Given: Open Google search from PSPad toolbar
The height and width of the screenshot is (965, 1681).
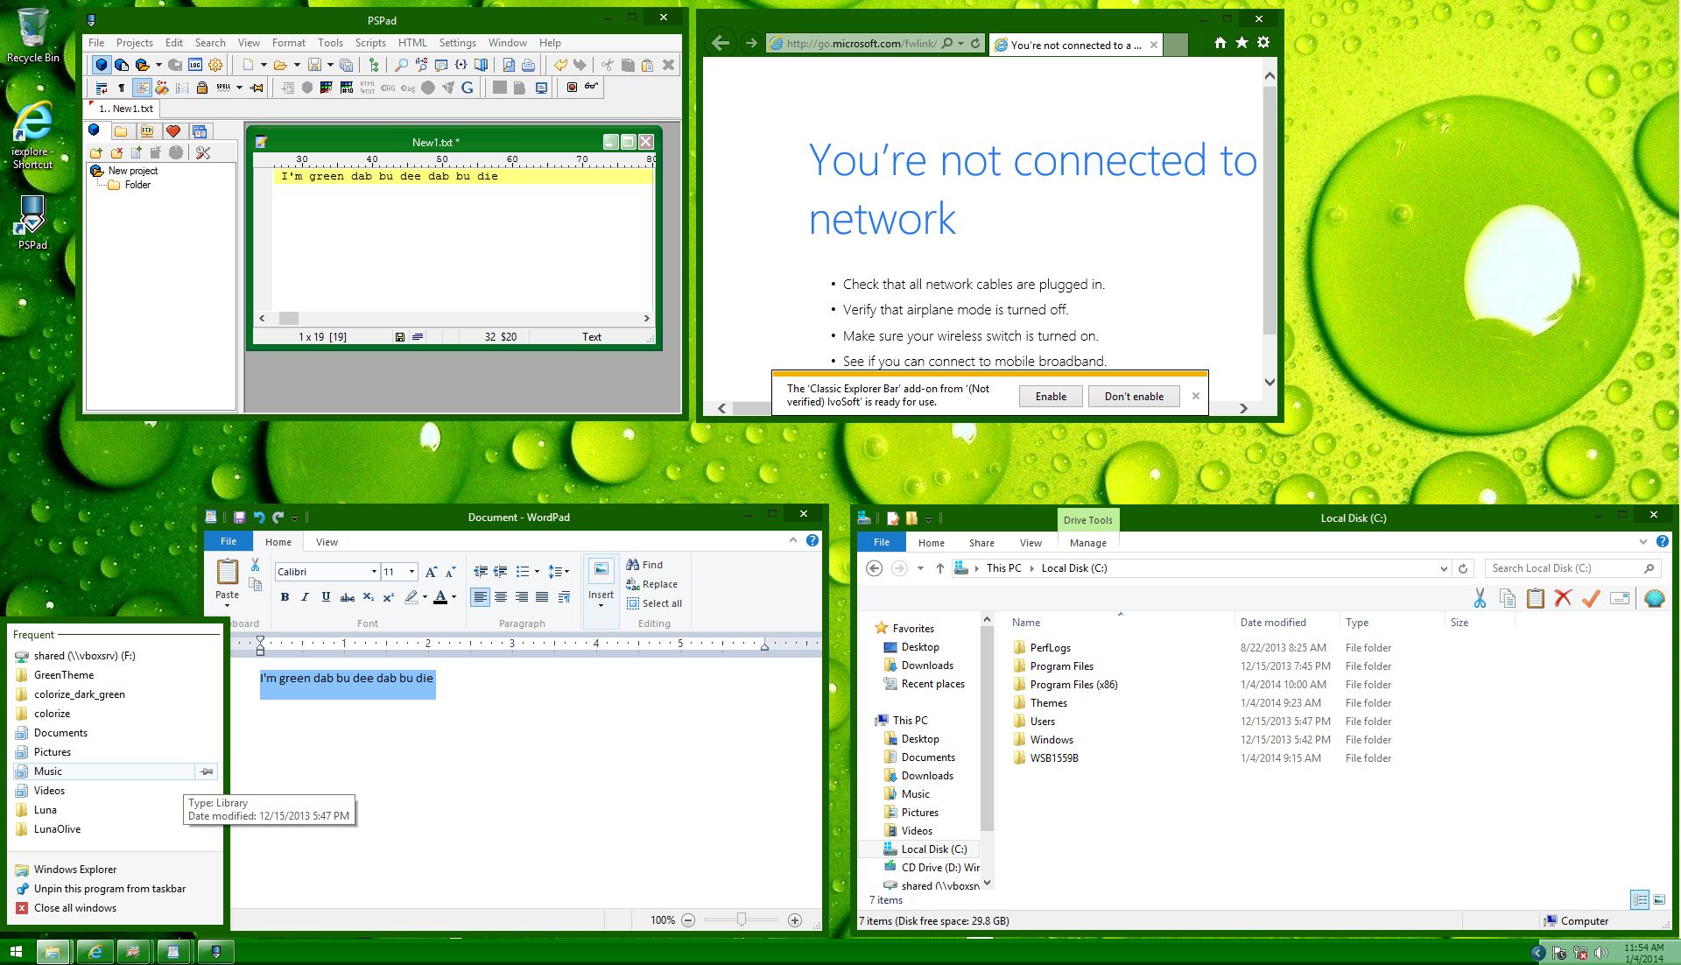Looking at the screenshot, I should pyautogui.click(x=466, y=87).
